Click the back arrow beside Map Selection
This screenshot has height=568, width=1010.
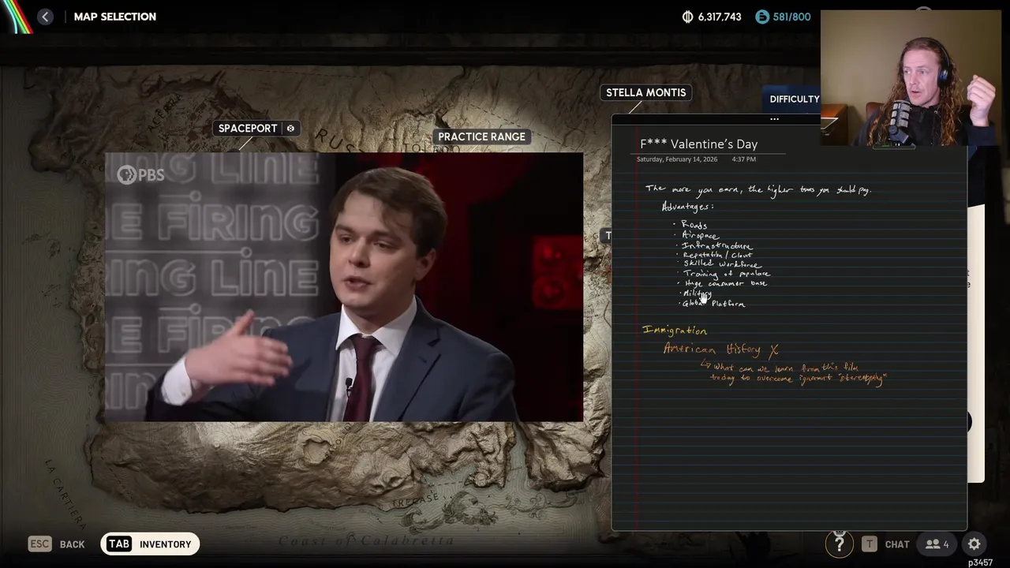[45, 17]
